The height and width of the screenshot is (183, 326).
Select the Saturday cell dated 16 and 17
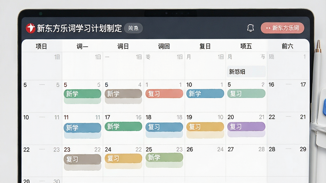[x=288, y=96]
